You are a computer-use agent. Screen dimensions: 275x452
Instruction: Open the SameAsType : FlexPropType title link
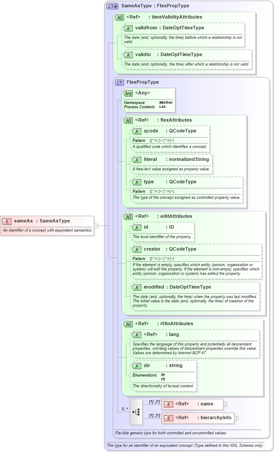tap(155, 6)
